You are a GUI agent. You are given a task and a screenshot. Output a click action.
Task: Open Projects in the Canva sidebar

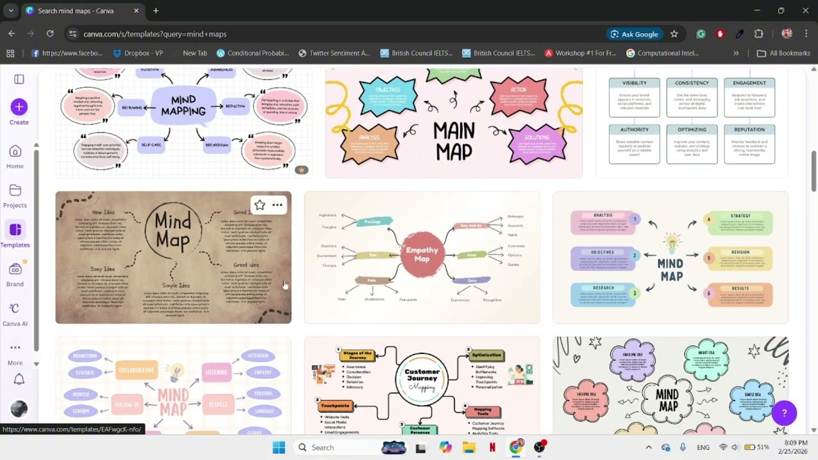(x=15, y=195)
